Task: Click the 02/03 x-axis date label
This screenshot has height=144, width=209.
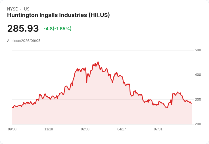Action: (x=85, y=129)
